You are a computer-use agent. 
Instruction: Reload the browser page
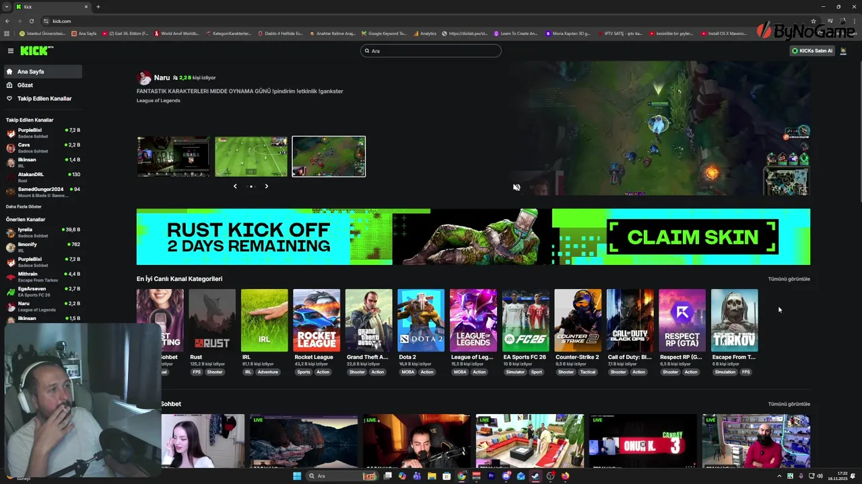31,21
